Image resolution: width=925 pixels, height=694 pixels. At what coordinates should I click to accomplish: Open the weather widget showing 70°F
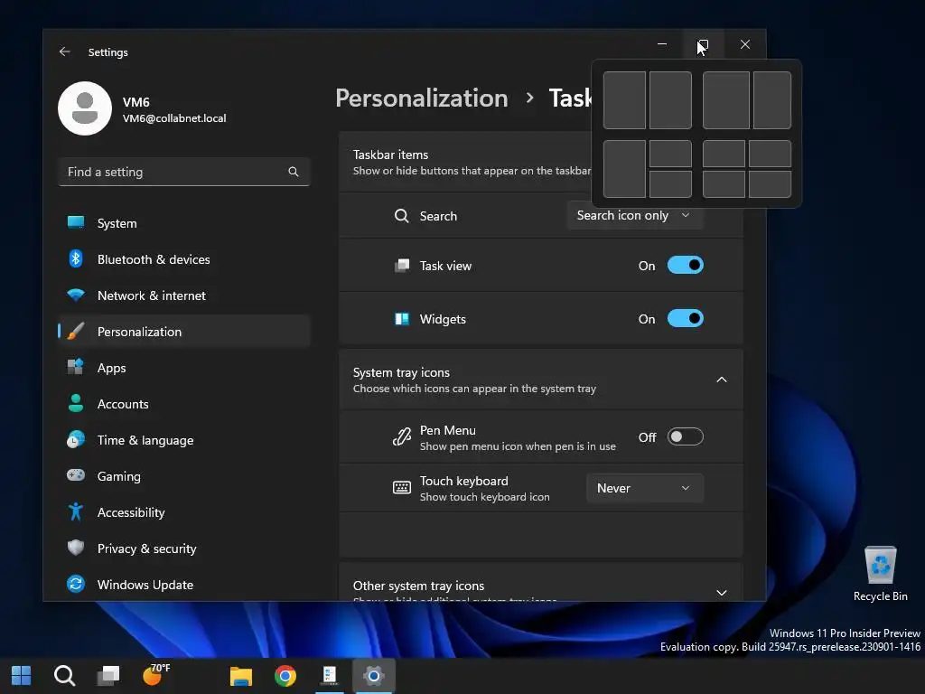156,674
